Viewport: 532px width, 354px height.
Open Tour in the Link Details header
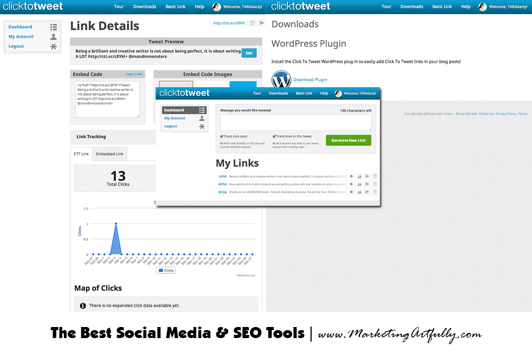pyautogui.click(x=119, y=7)
